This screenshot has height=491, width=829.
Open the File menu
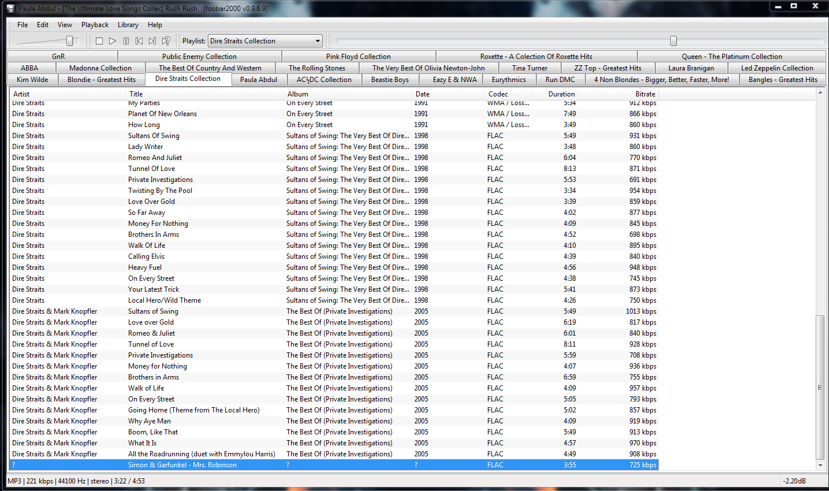(23, 25)
